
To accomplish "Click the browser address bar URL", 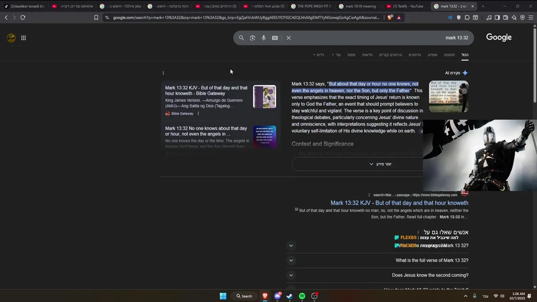I will (x=246, y=18).
